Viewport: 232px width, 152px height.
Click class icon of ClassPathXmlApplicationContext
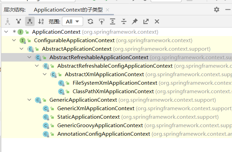(x=61, y=91)
